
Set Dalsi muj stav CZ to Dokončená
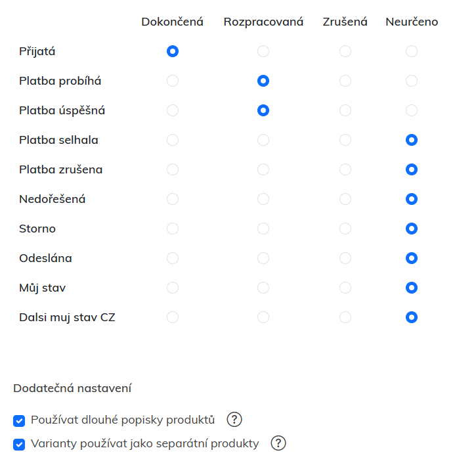173,317
